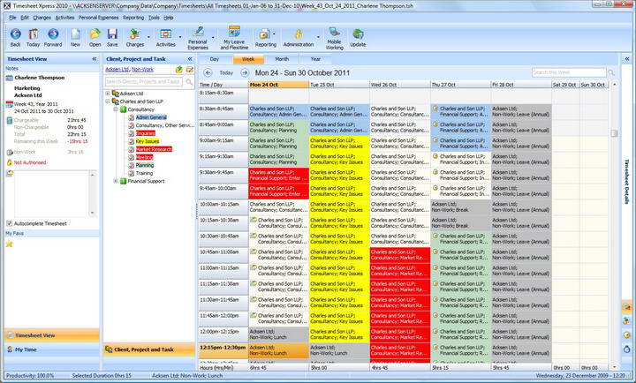
Task: Click the calendar vertical scrollbar thumb
Action: coord(614,133)
